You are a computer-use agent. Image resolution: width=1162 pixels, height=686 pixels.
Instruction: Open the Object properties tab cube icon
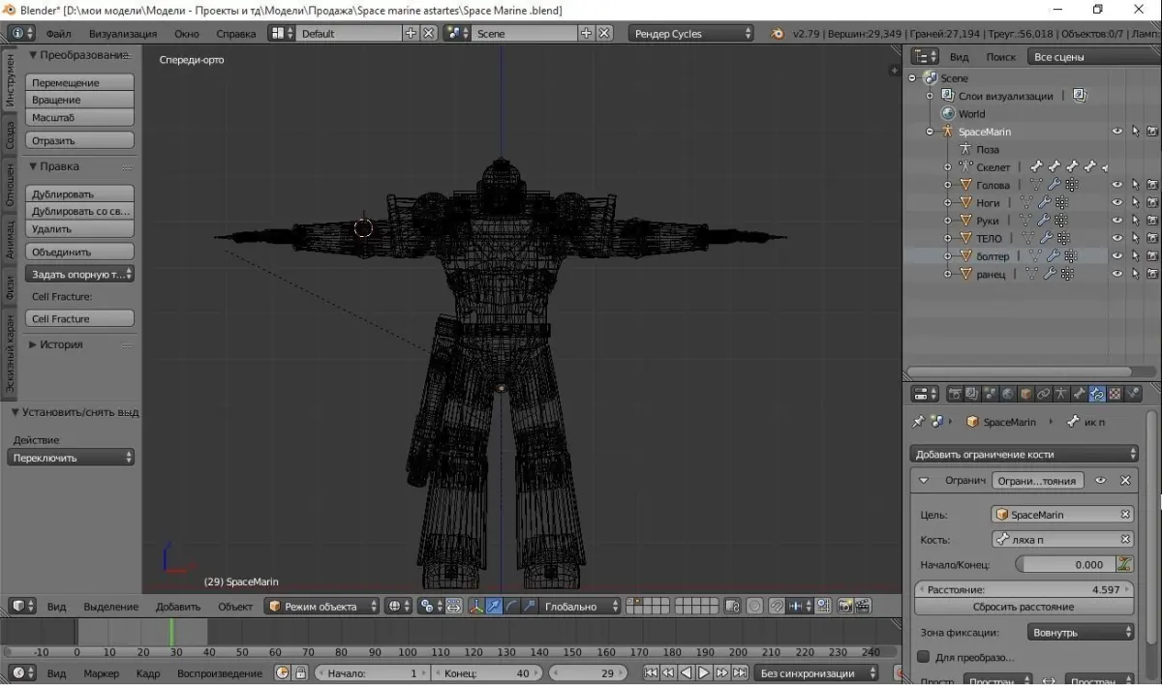click(x=1025, y=394)
